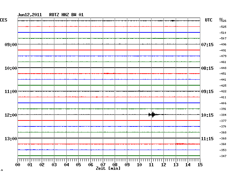Click the DC offset value -347
Viewport: 228px width, 174px height.
223,156
